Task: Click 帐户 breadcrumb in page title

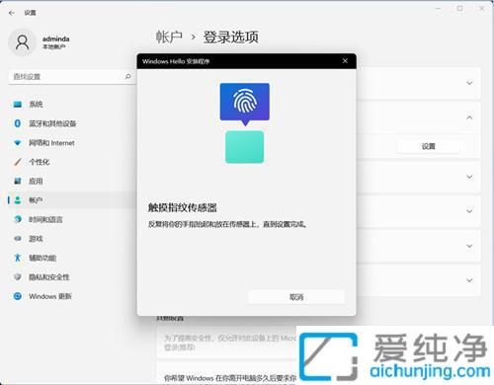Action: tap(169, 37)
